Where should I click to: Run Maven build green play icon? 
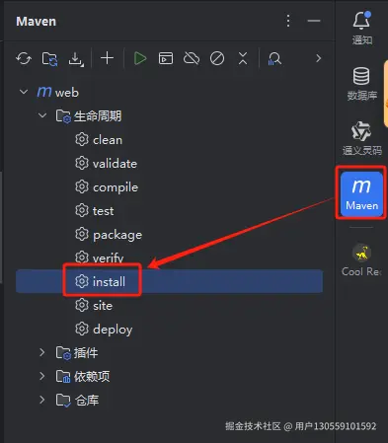140,58
